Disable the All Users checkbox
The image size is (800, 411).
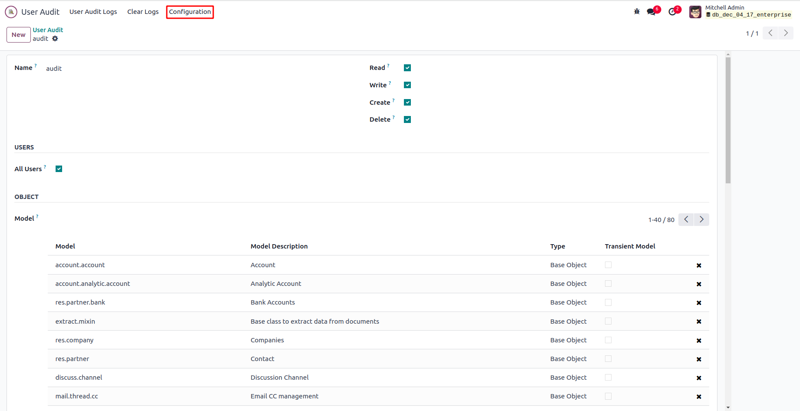(x=59, y=169)
